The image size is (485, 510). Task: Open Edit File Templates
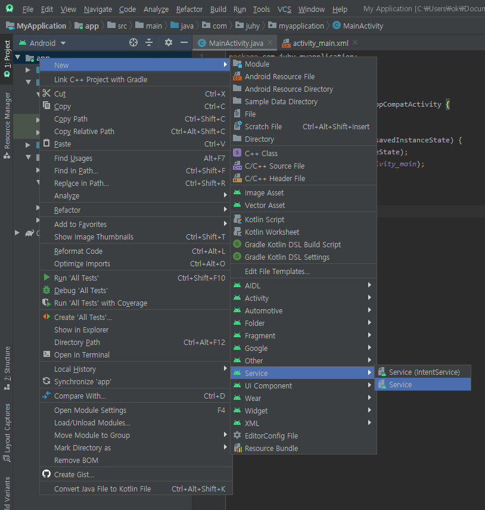coord(303,271)
